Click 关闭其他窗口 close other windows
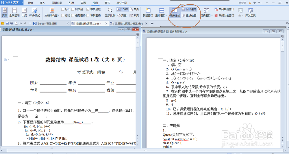 click(x=224, y=9)
